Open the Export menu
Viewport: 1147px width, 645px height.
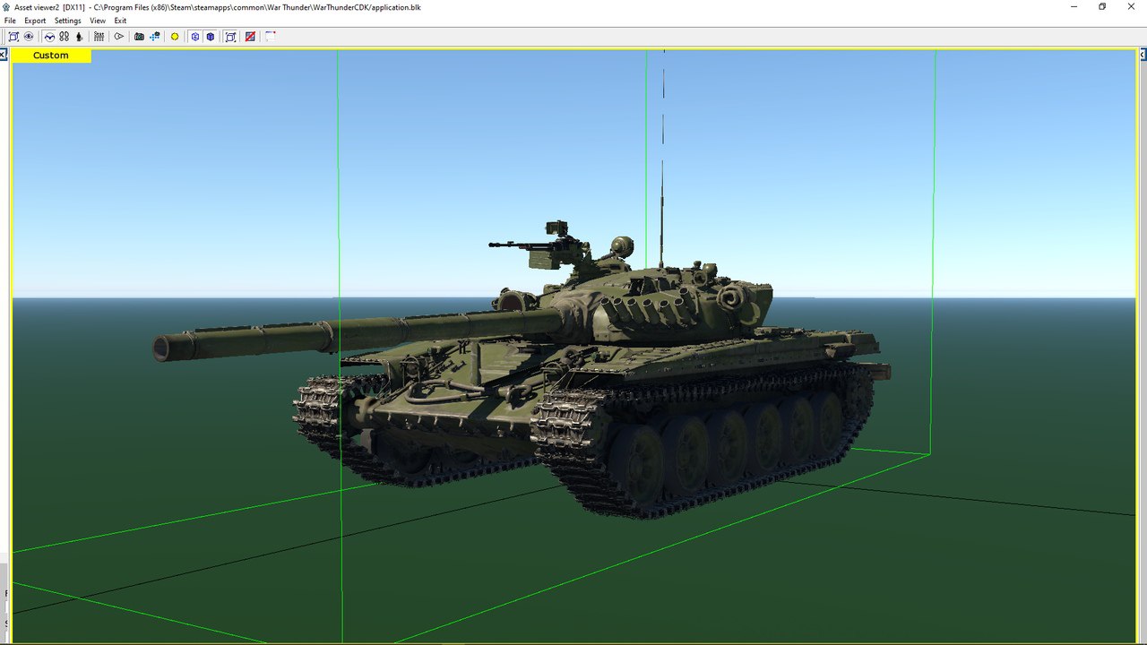(35, 21)
